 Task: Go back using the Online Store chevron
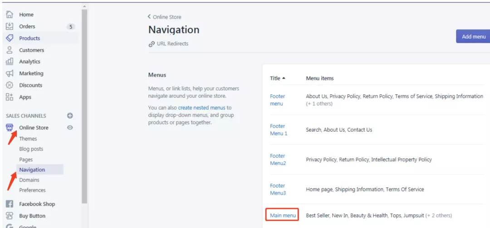coord(149,17)
